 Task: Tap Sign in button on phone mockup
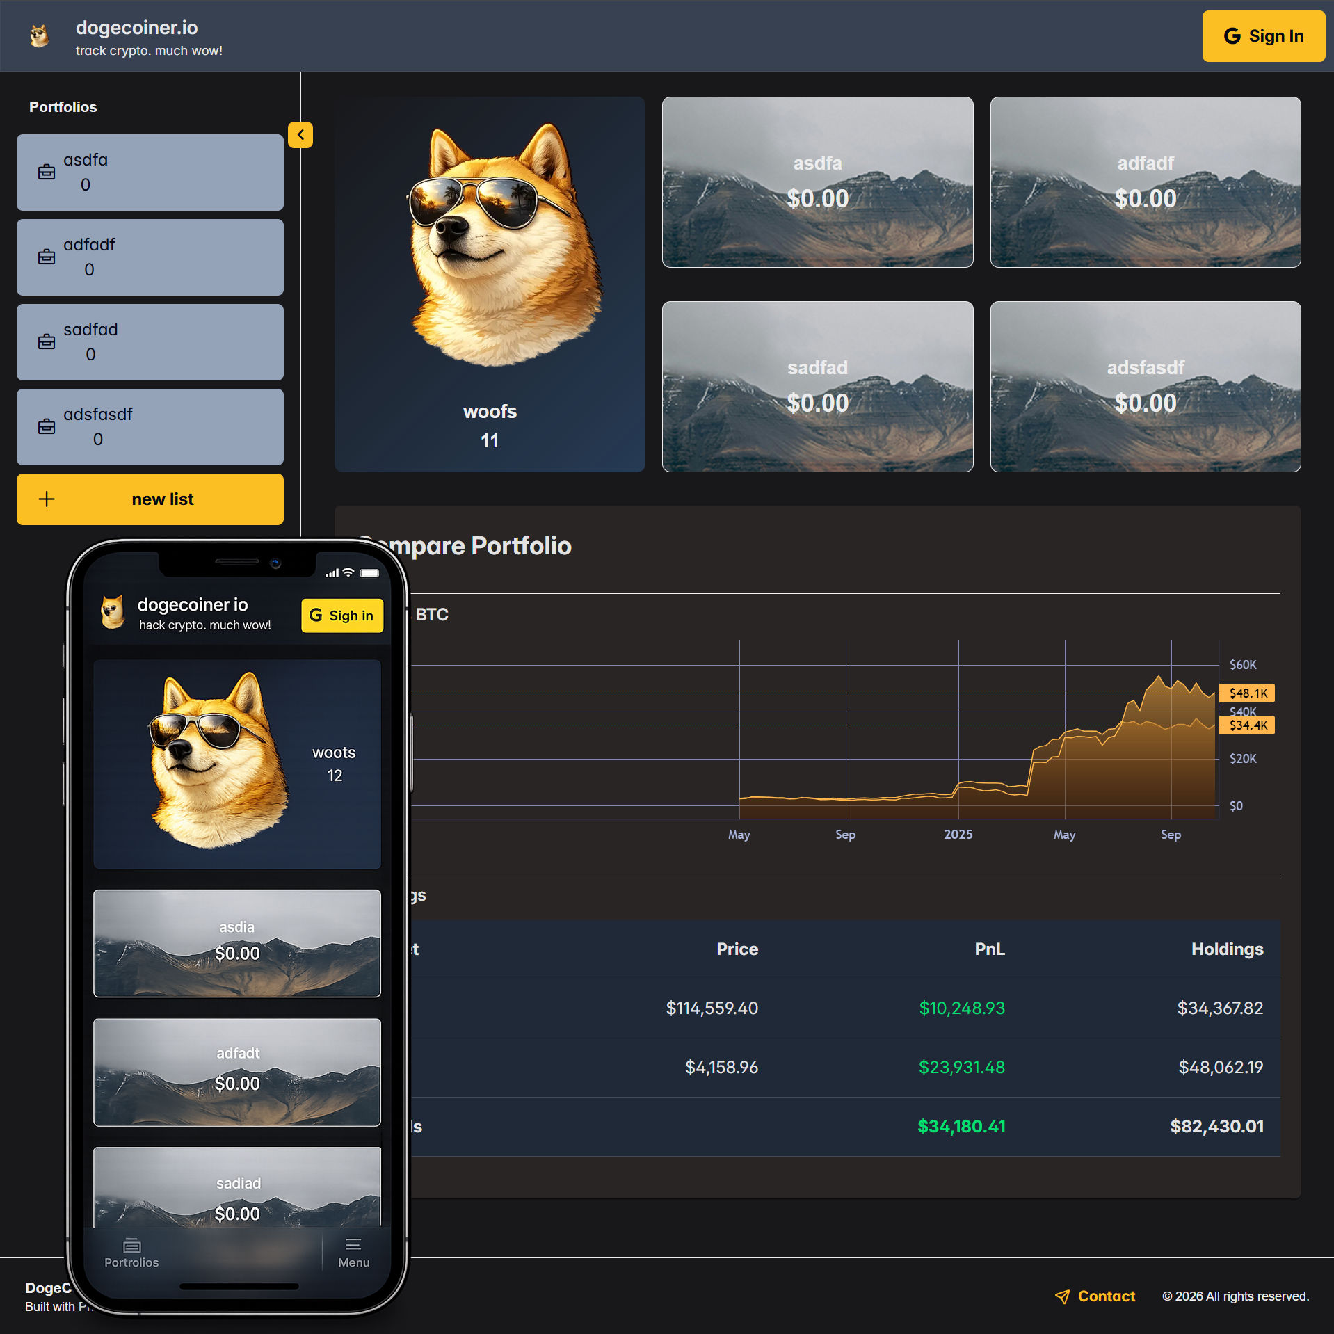click(x=341, y=616)
